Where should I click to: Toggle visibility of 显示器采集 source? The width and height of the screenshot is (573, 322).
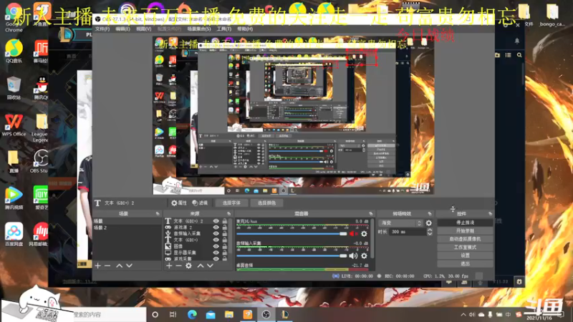pyautogui.click(x=216, y=253)
